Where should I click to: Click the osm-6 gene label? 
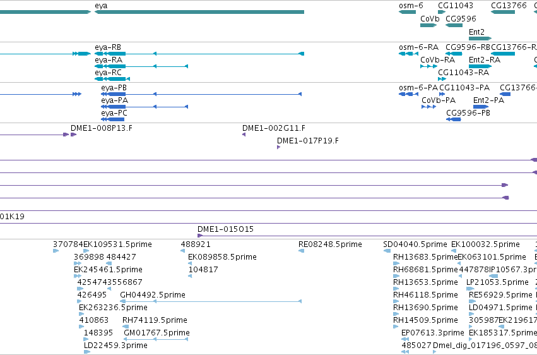coord(411,6)
